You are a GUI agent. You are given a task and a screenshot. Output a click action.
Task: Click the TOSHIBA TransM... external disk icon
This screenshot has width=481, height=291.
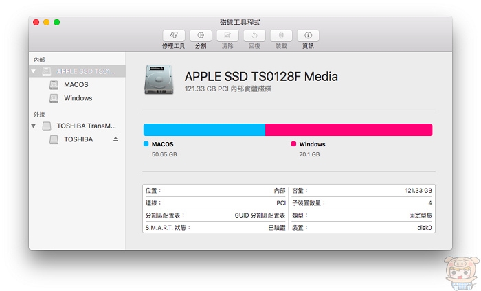coord(47,126)
